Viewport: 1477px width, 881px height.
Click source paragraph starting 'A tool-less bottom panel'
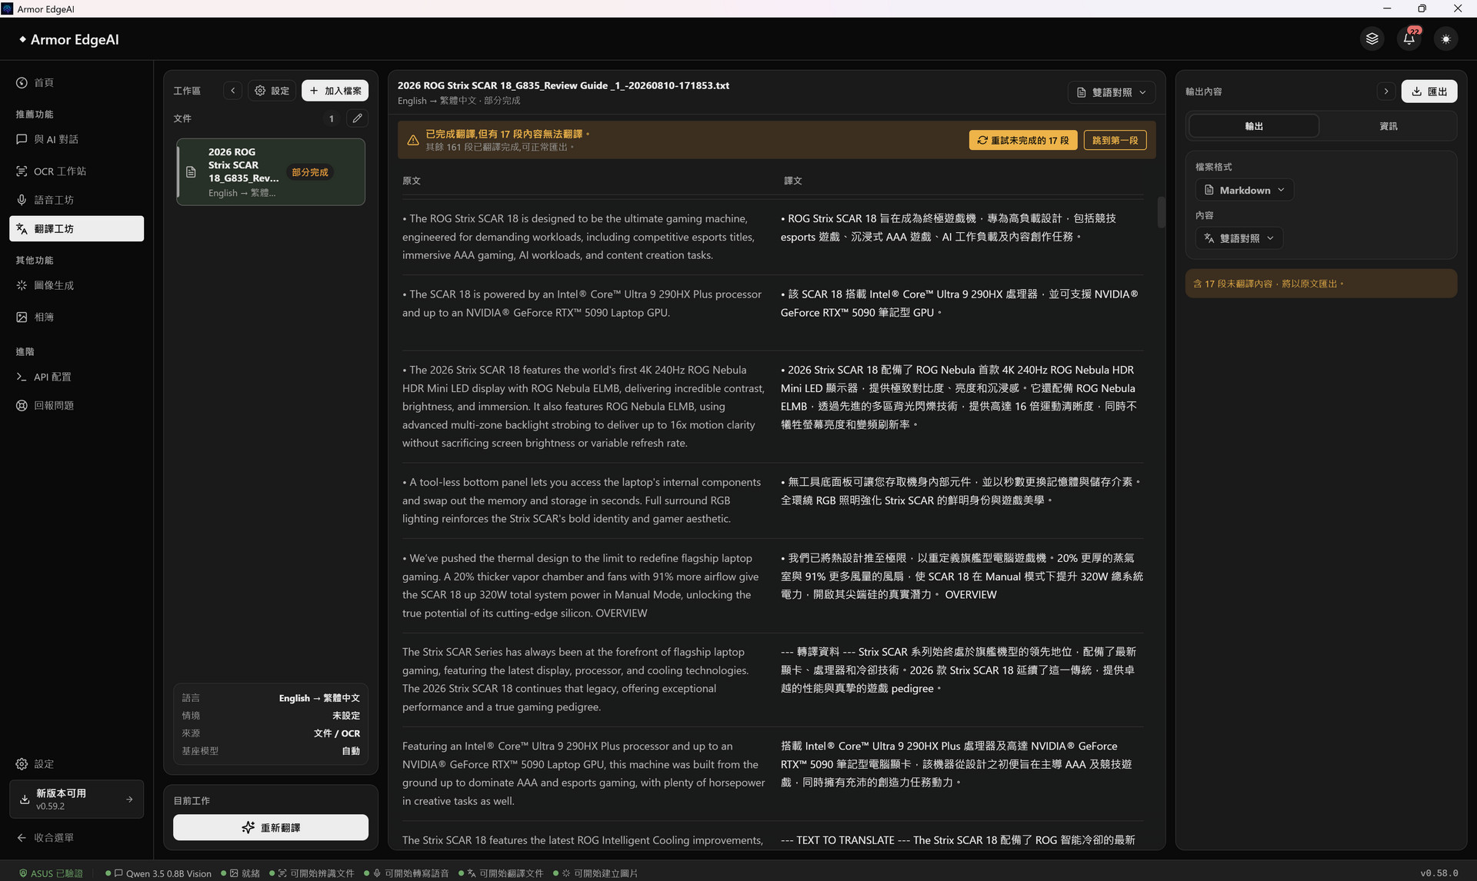[582, 500]
